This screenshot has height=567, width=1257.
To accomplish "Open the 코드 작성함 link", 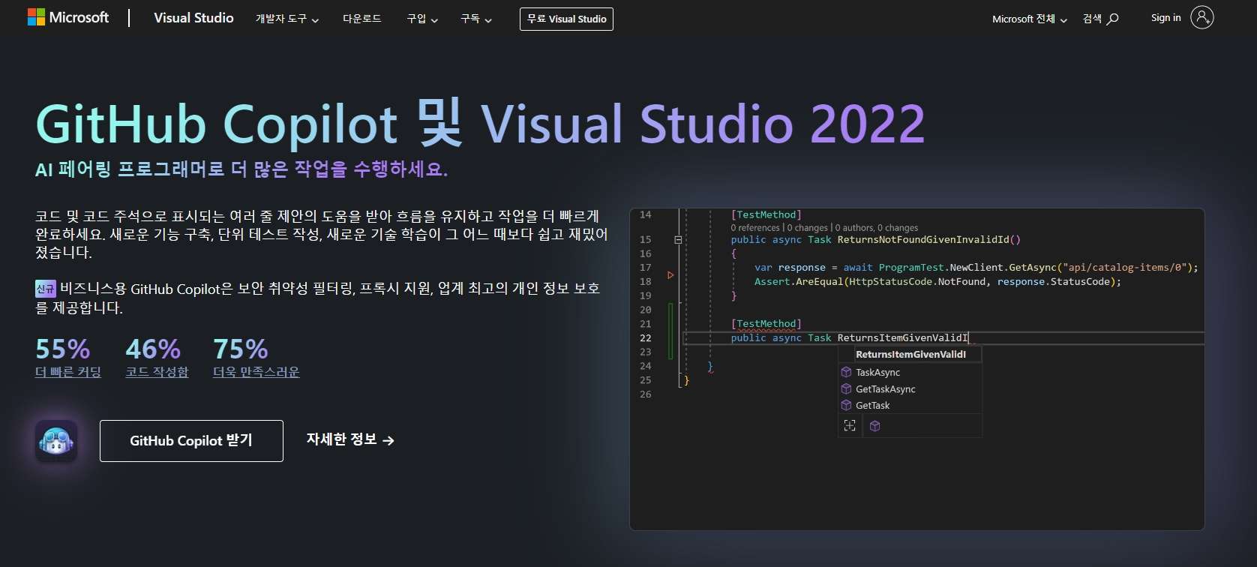I will click(157, 372).
